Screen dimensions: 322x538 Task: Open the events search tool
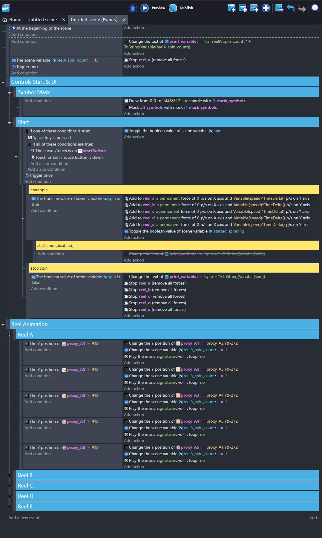click(315, 8)
